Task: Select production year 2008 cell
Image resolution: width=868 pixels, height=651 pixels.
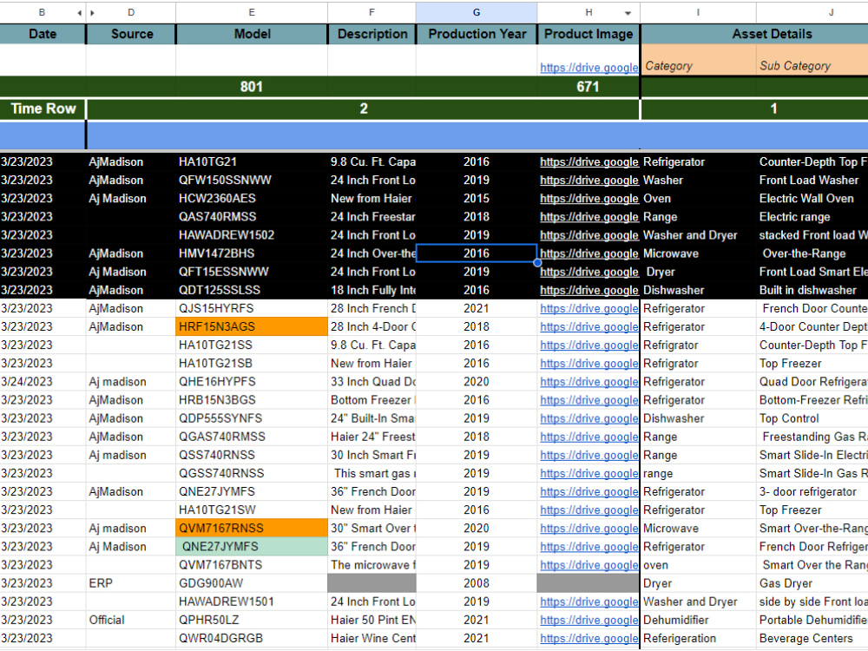Action: coord(477,583)
